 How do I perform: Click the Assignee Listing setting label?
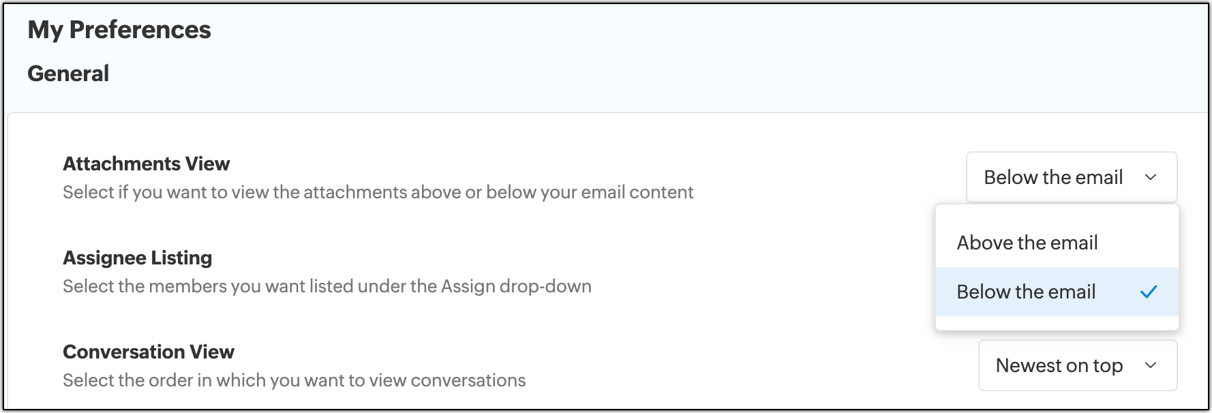138,258
